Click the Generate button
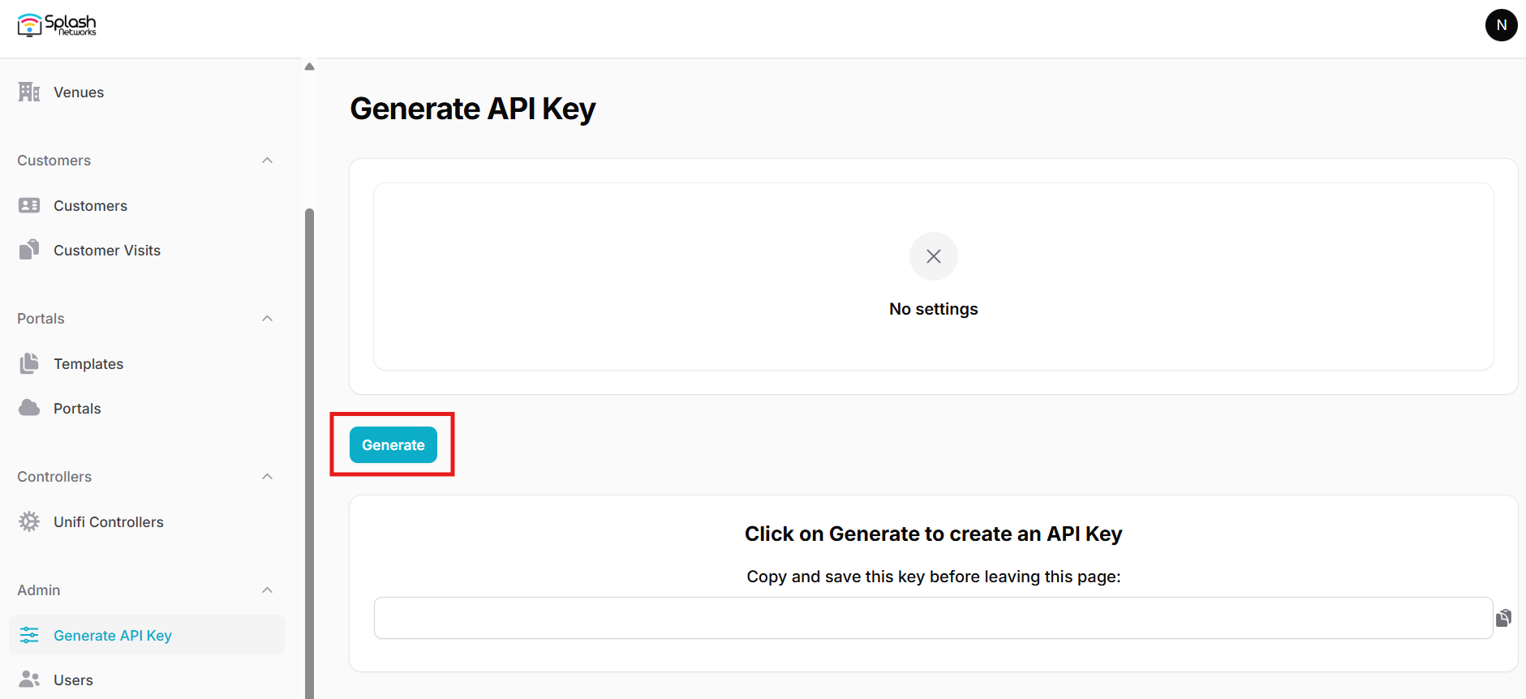This screenshot has height=699, width=1526. 393,444
